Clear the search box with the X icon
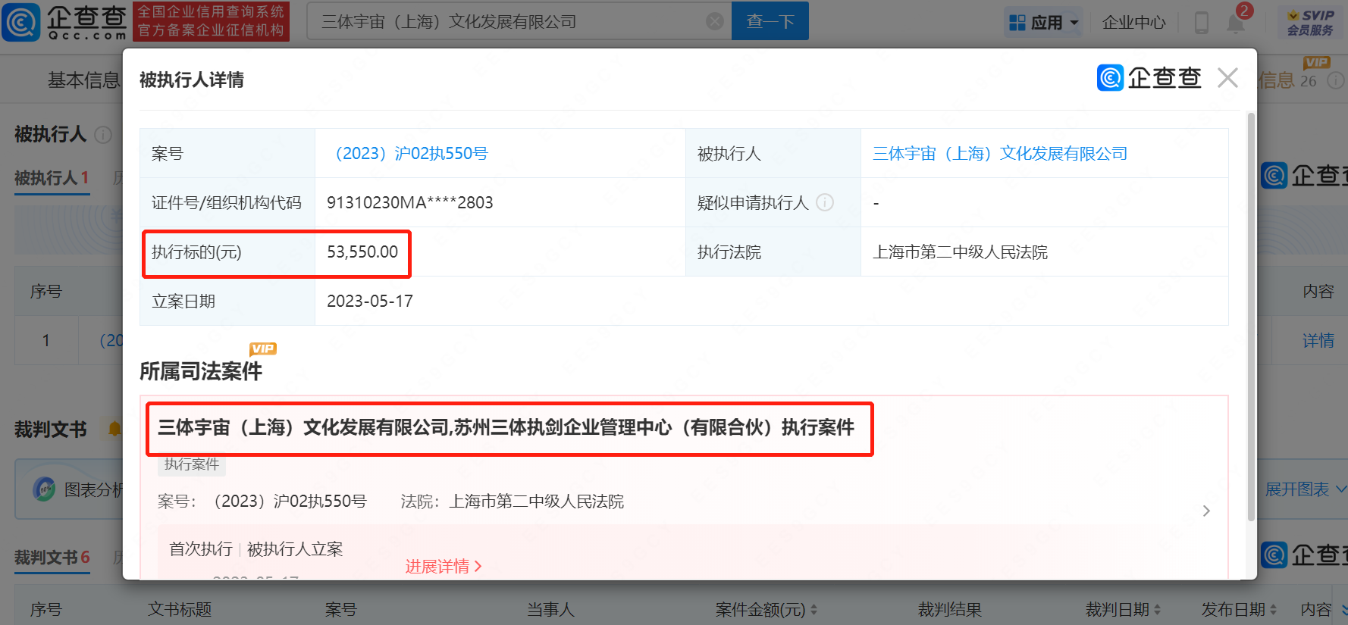Viewport: 1348px width, 625px height. (714, 21)
